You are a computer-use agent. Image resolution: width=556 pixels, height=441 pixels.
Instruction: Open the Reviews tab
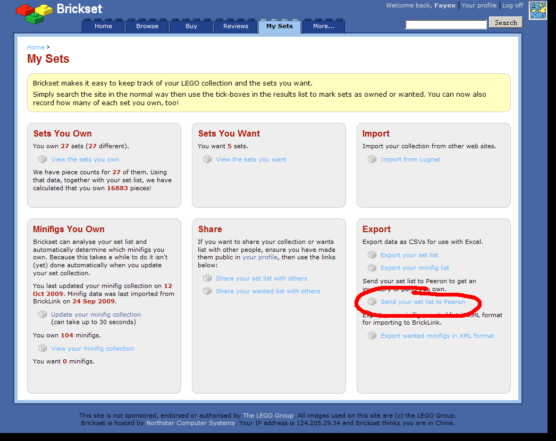pos(235,26)
